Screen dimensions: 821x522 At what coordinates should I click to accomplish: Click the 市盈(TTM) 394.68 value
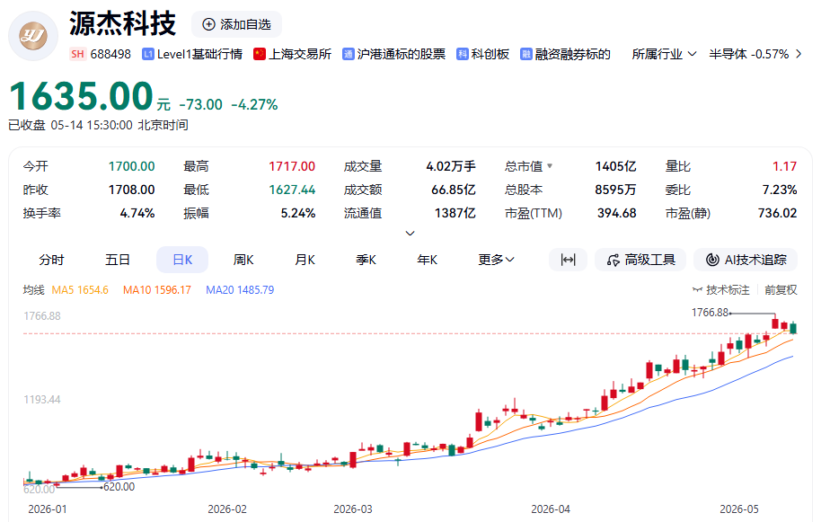pos(616,213)
